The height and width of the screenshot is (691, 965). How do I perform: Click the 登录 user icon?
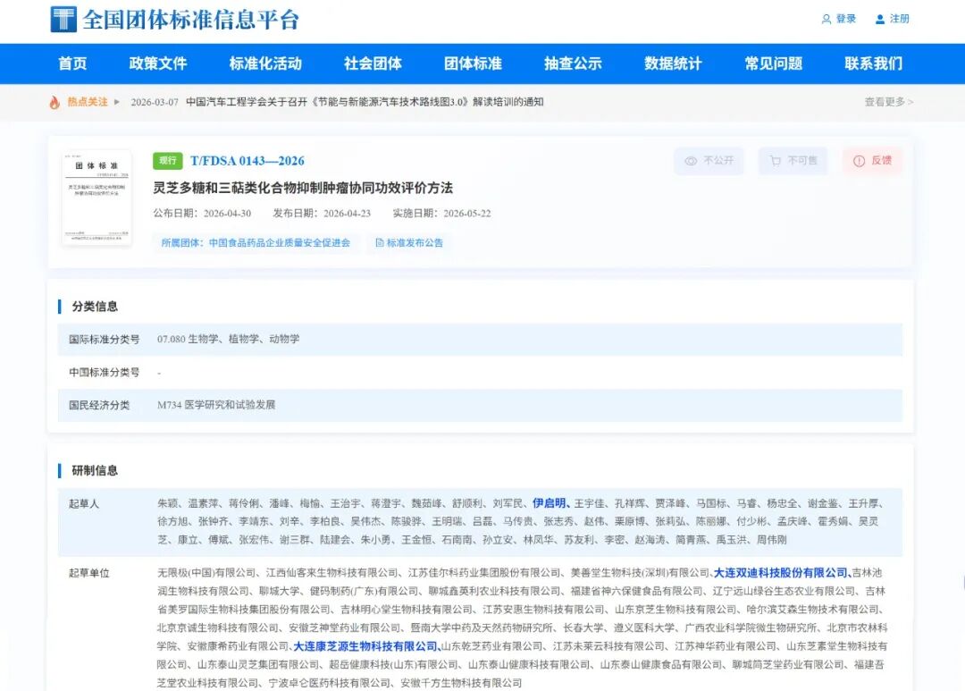click(826, 19)
